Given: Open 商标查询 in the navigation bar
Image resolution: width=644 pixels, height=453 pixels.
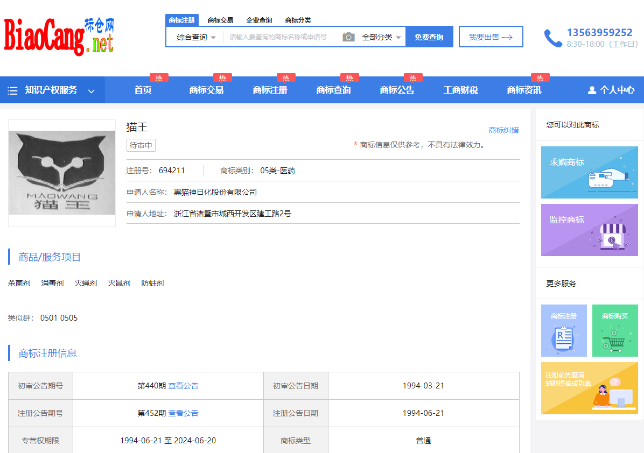Looking at the screenshot, I should coord(333,90).
